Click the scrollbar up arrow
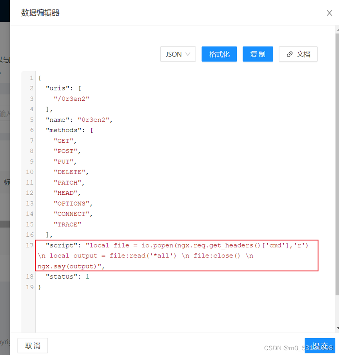This screenshot has height=355, width=339. click(x=337, y=30)
